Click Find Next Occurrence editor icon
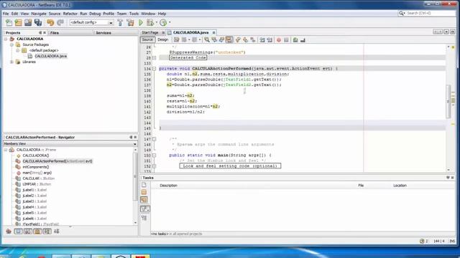The width and height of the screenshot is (460, 258). coord(221,40)
